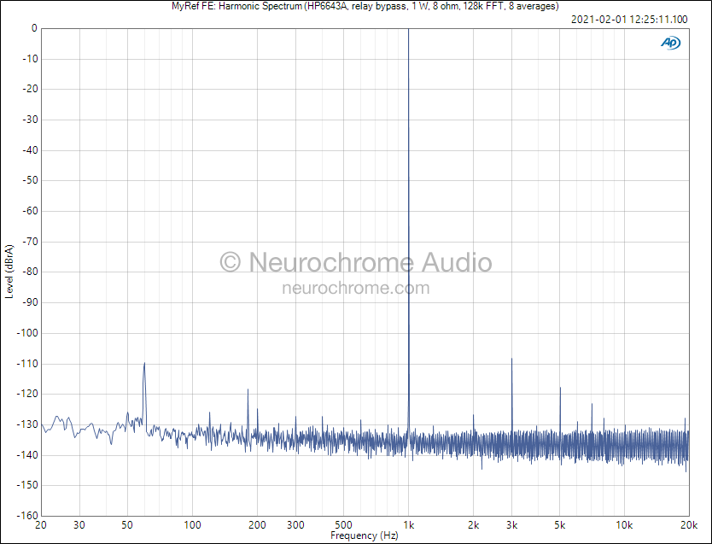Click the '-30' y-axis tick label
Image resolution: width=712 pixels, height=544 pixels.
(x=31, y=120)
